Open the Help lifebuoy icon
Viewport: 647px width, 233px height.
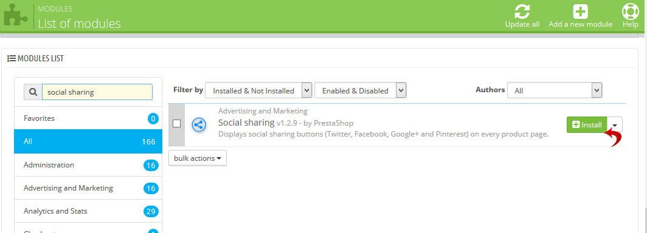coord(630,11)
